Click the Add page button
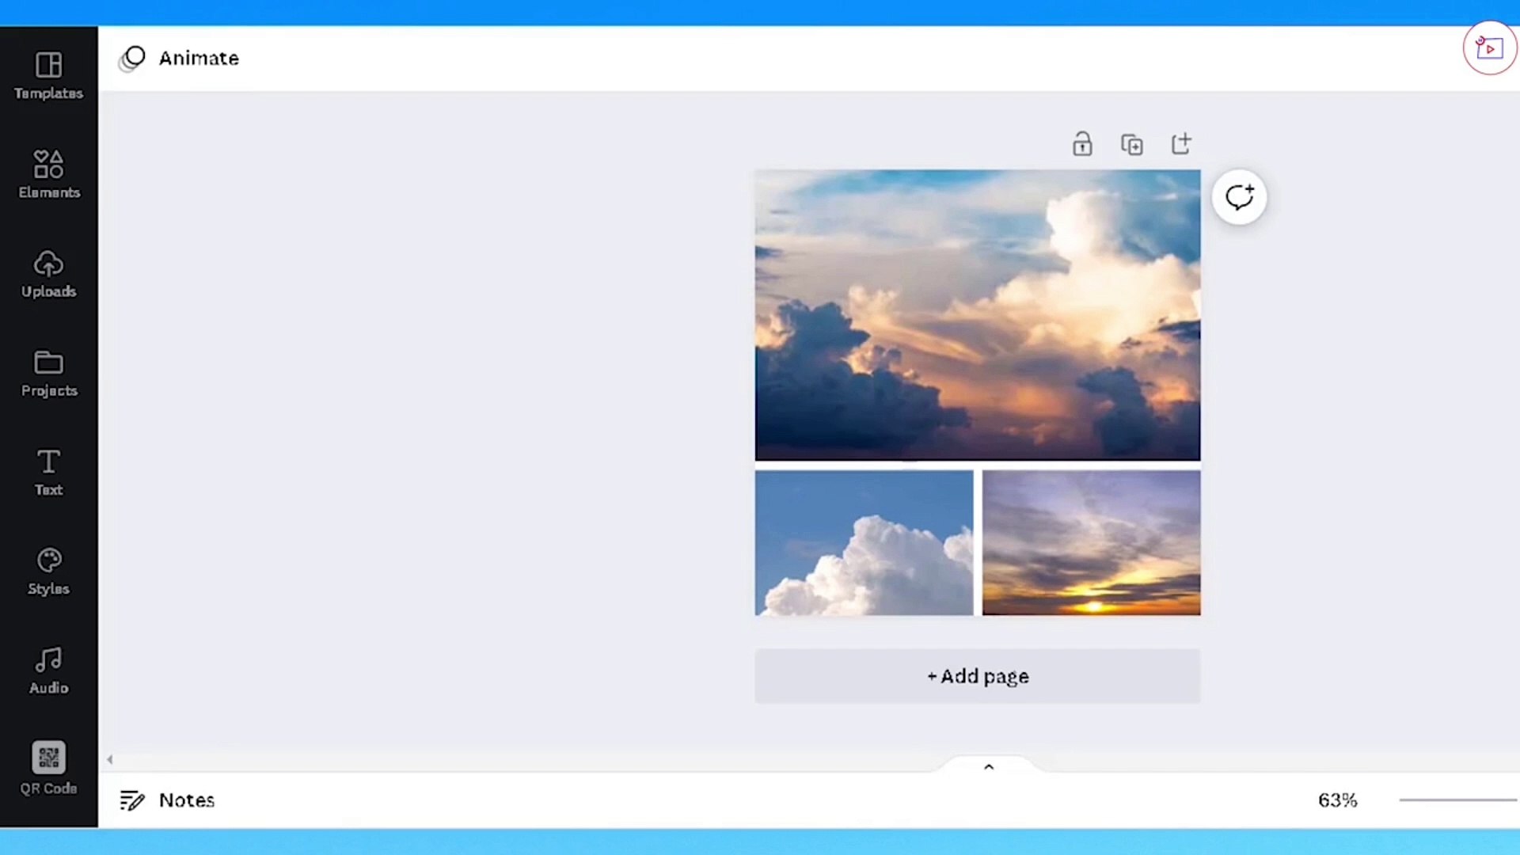The height and width of the screenshot is (855, 1520). [977, 676]
